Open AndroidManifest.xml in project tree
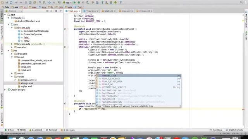This screenshot has width=248, height=139. click(x=29, y=21)
